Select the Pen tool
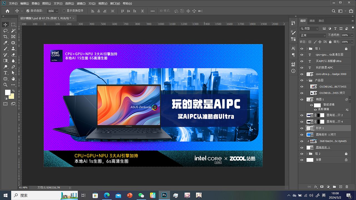 [13, 67]
